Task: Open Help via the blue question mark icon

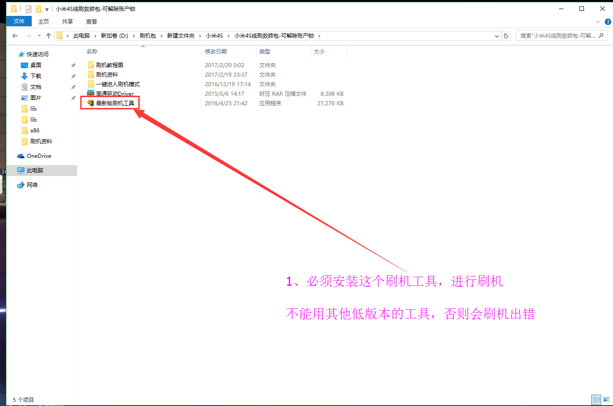Action: tap(608, 21)
